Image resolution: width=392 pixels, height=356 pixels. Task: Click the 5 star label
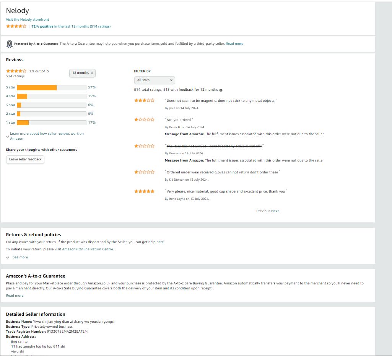pos(10,87)
